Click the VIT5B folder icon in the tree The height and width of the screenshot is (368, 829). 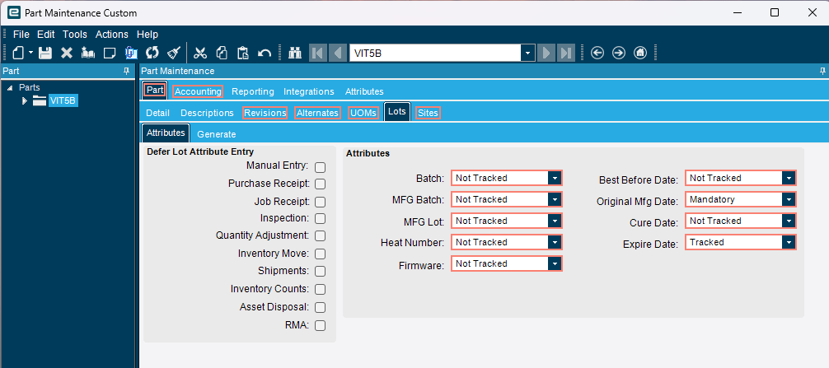tap(40, 100)
